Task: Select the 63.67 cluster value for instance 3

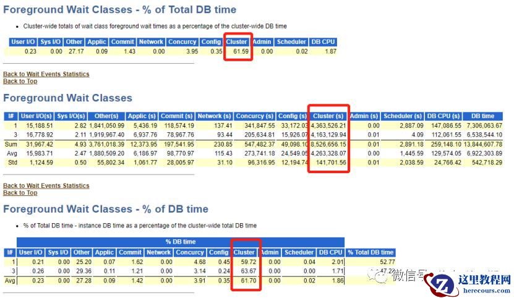Action: (248, 271)
